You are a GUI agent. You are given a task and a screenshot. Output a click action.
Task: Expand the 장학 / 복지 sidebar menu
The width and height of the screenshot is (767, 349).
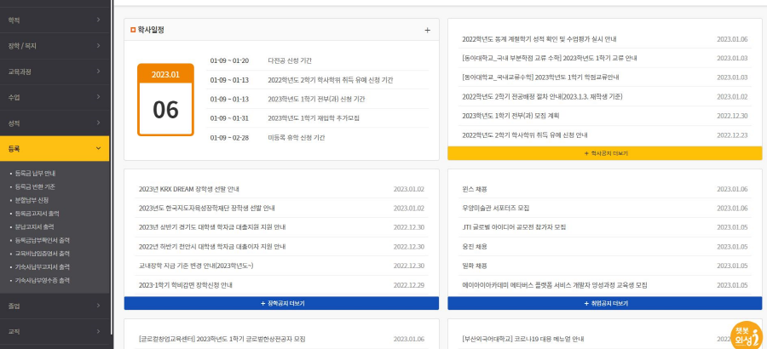tap(55, 45)
